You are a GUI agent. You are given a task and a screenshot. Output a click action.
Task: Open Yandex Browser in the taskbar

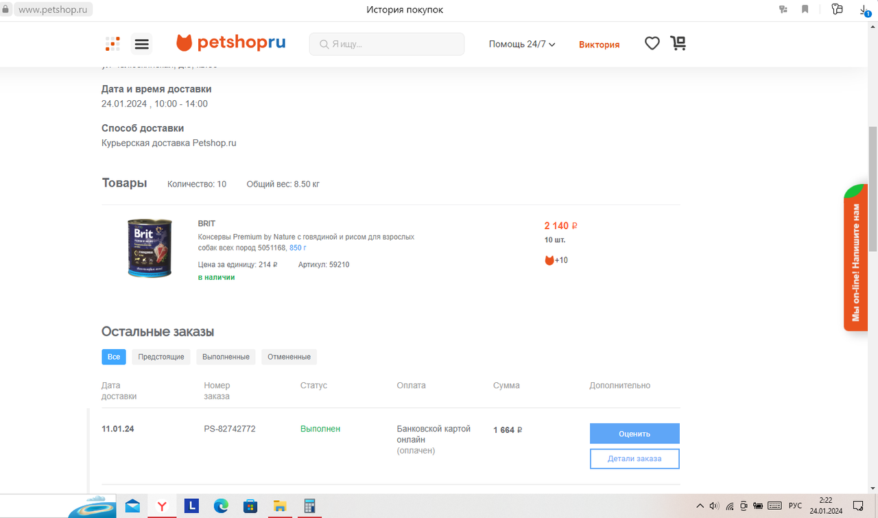[162, 506]
